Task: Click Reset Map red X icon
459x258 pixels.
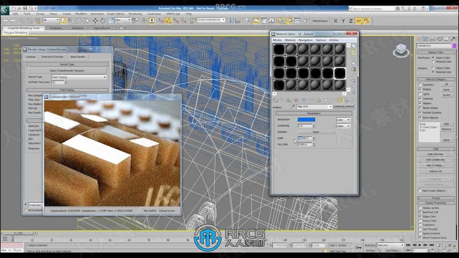Action: [x=296, y=100]
